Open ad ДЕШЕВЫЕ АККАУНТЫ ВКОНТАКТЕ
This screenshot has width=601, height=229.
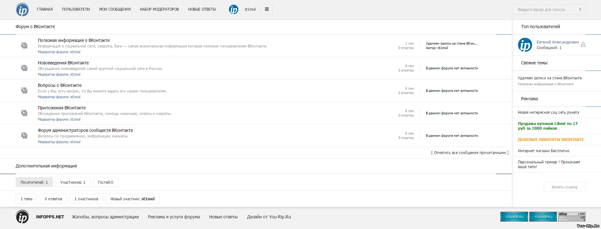pyautogui.click(x=551, y=140)
